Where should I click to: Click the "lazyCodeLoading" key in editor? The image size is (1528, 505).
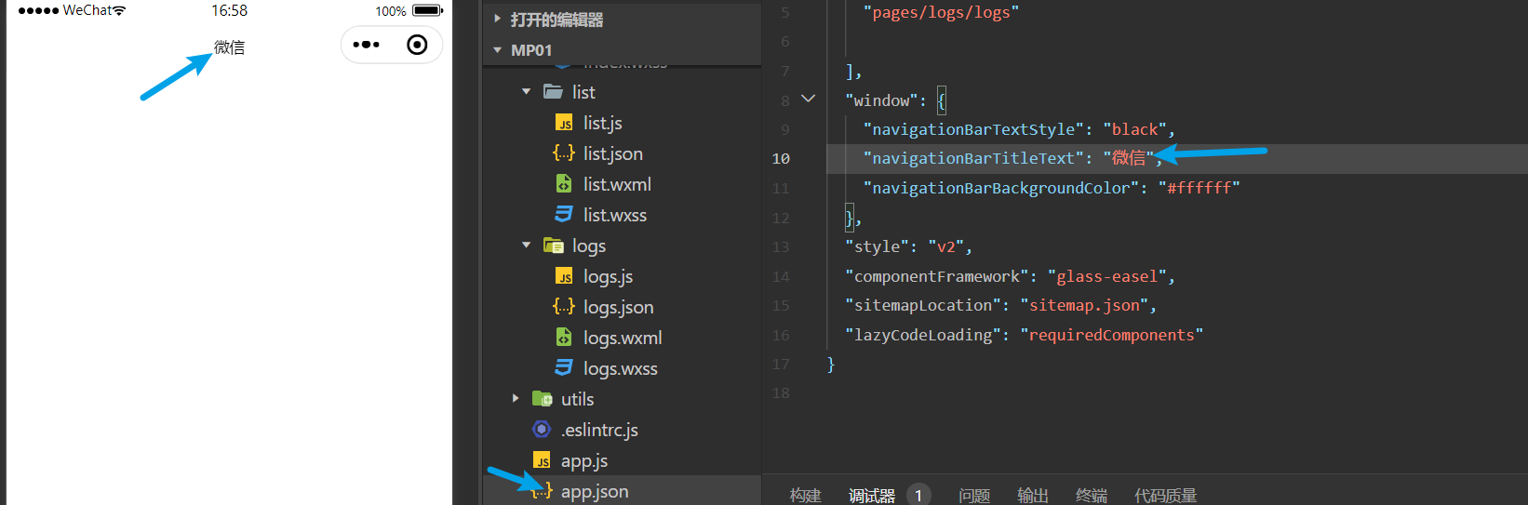pyautogui.click(x=923, y=335)
